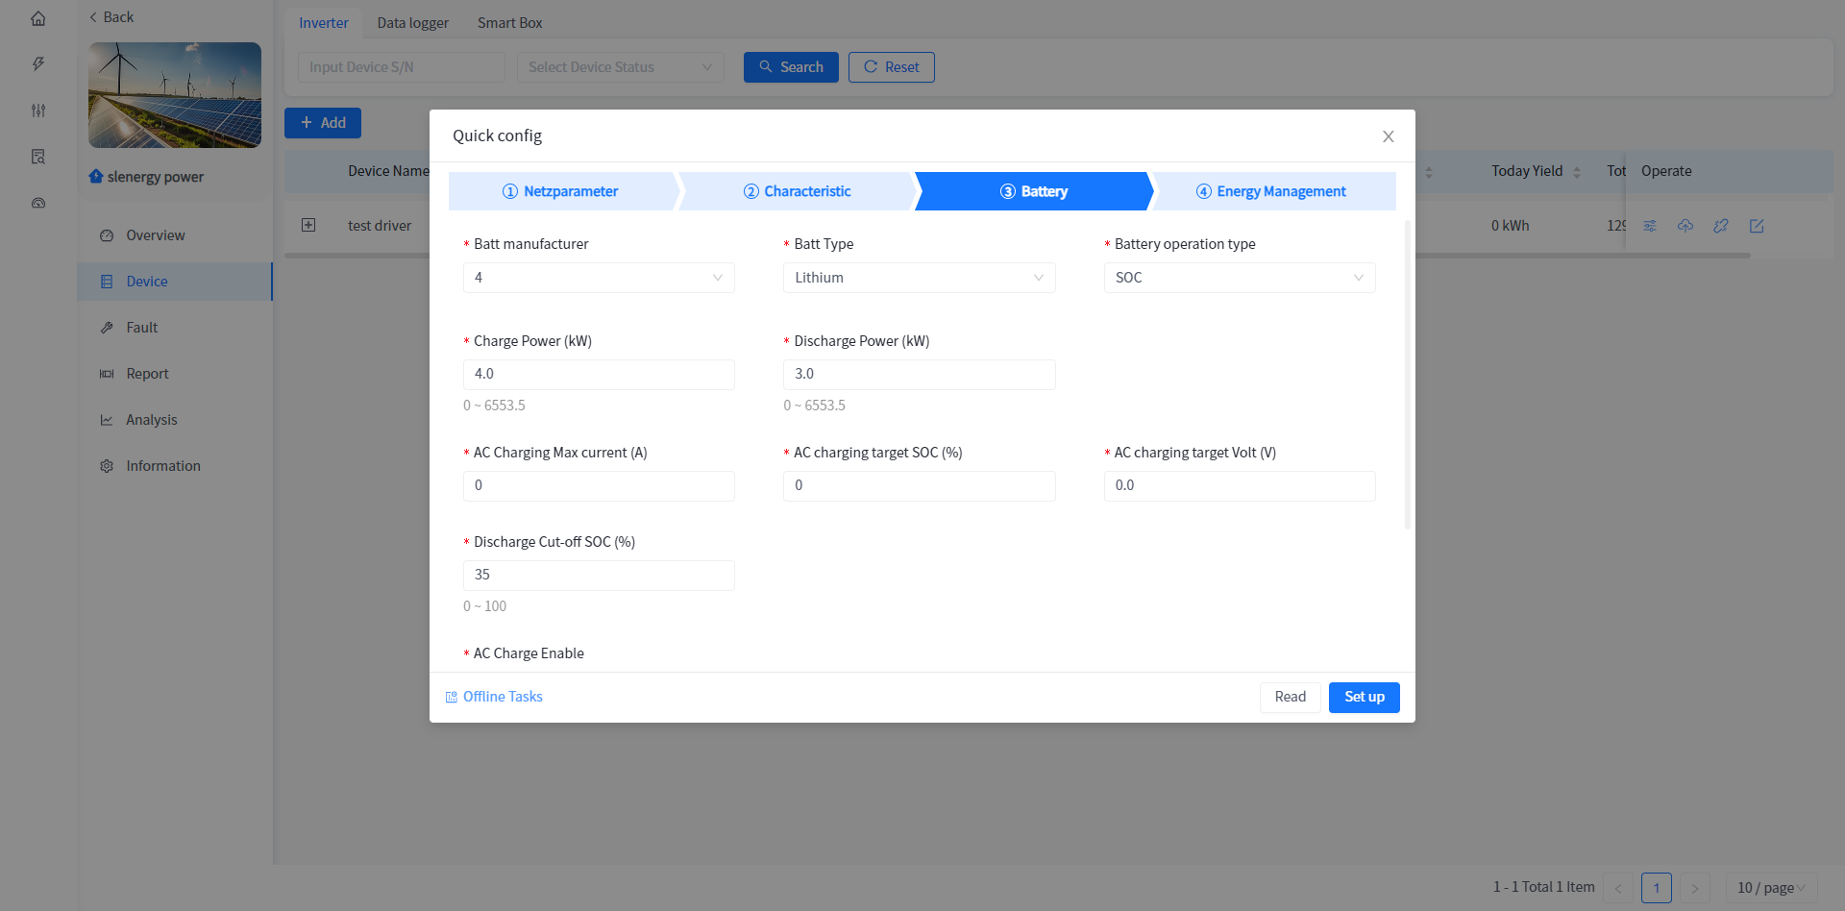Close the Quick config dialog
1845x911 pixels.
point(1388,136)
